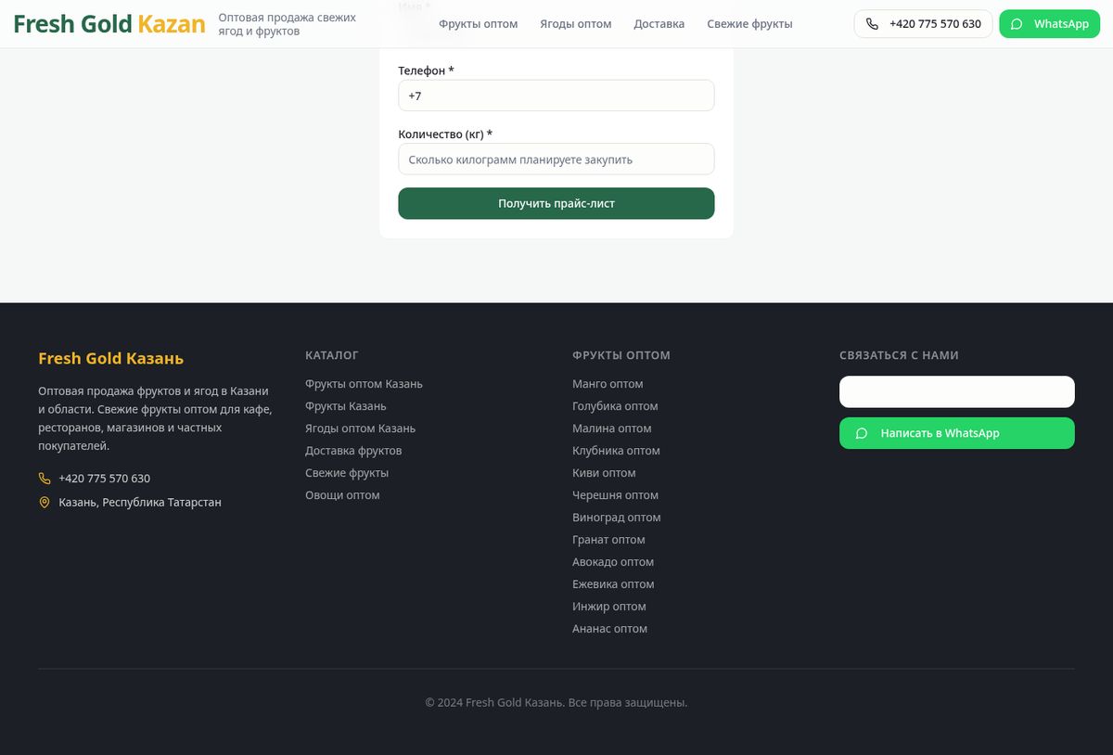Open the Киви оптом link
Viewport: 1113px width, 755px height.
point(604,473)
